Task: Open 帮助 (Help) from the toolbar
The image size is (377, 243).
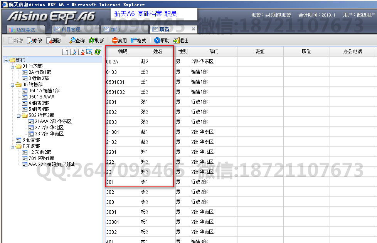Action: point(162,40)
